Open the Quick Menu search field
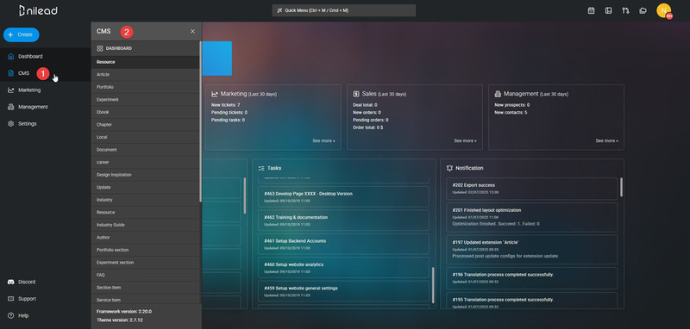 [343, 10]
